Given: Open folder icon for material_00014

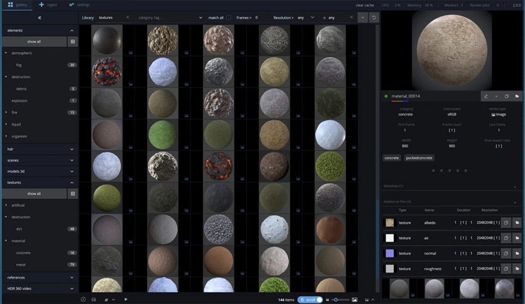Looking at the screenshot, I should point(517,97).
